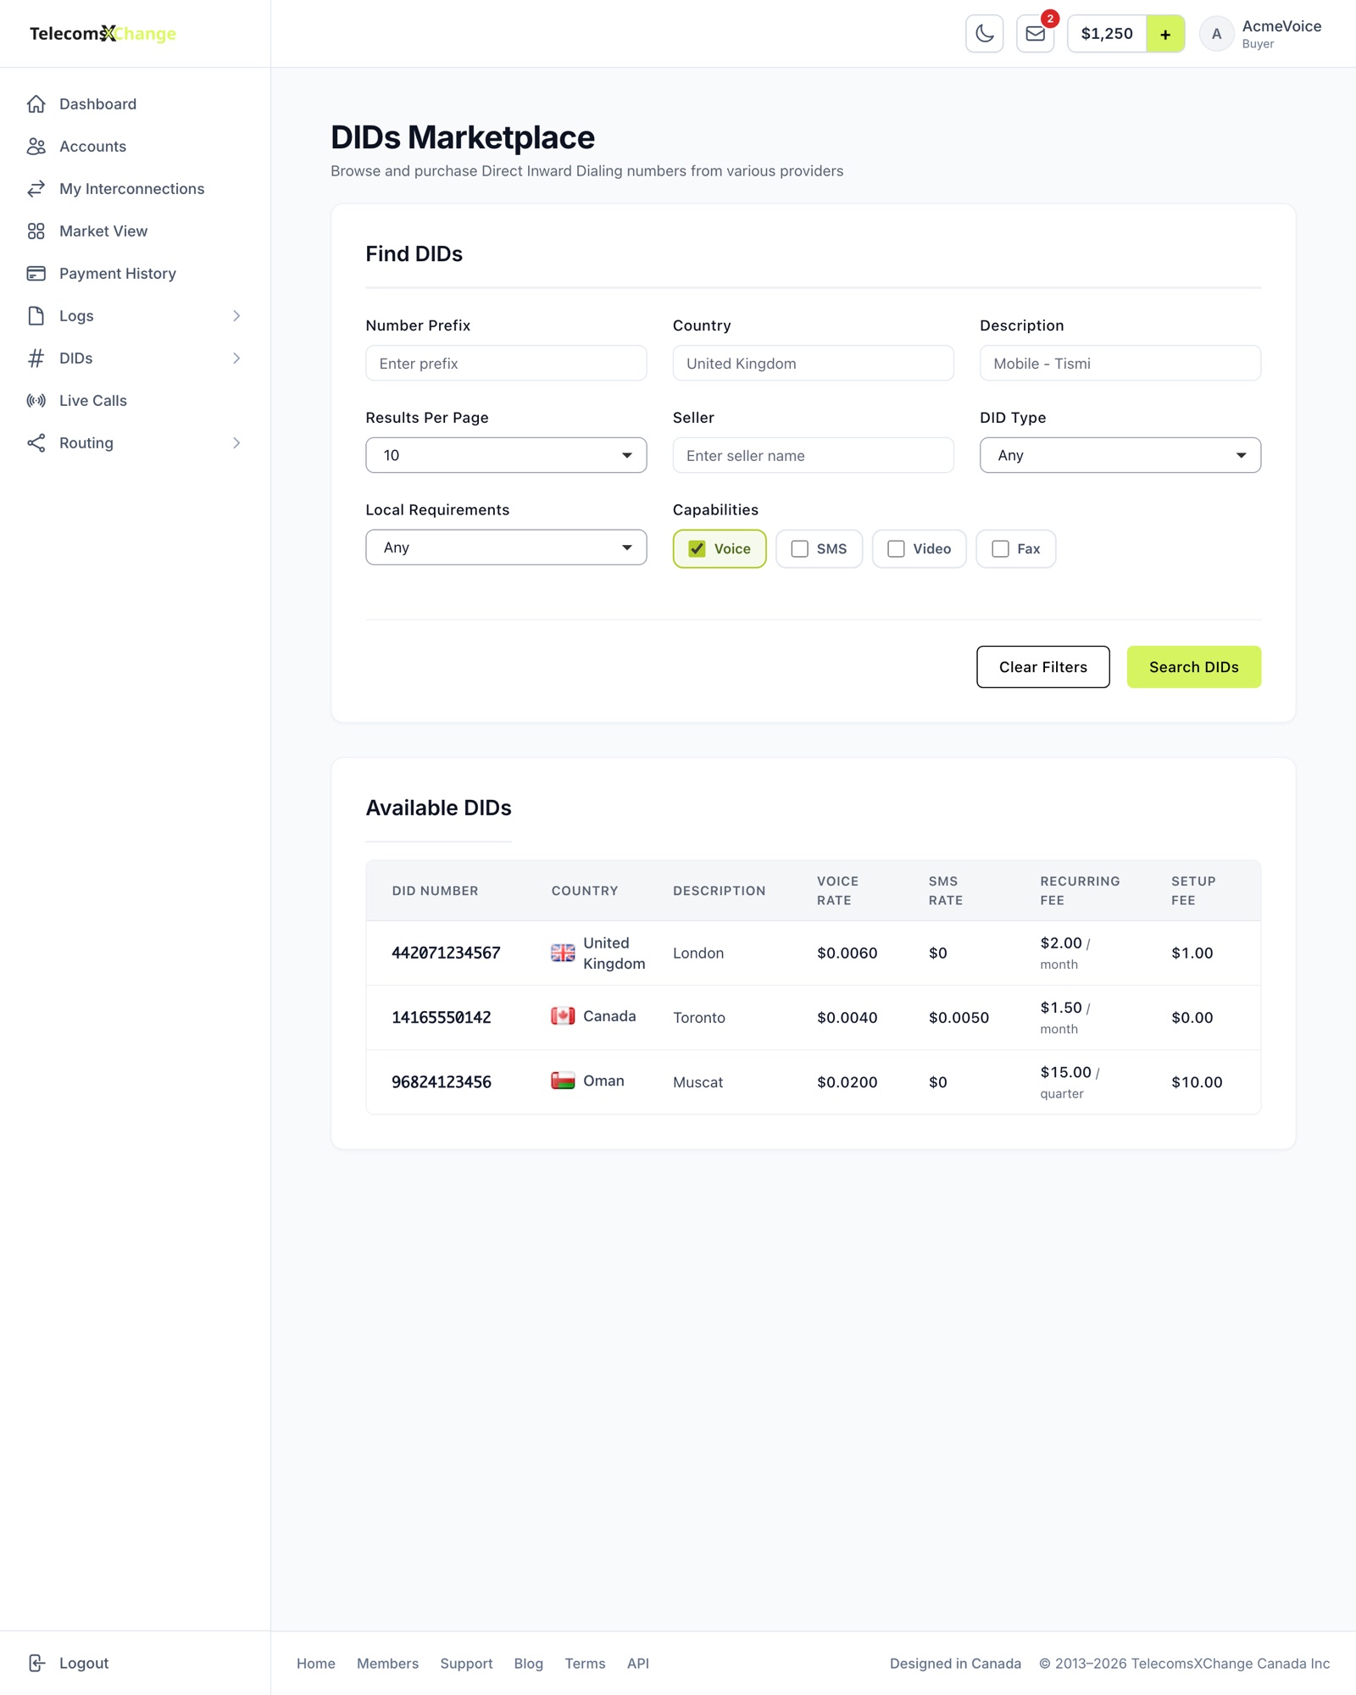1356x1695 pixels.
Task: Open Market View page
Action: (x=103, y=231)
